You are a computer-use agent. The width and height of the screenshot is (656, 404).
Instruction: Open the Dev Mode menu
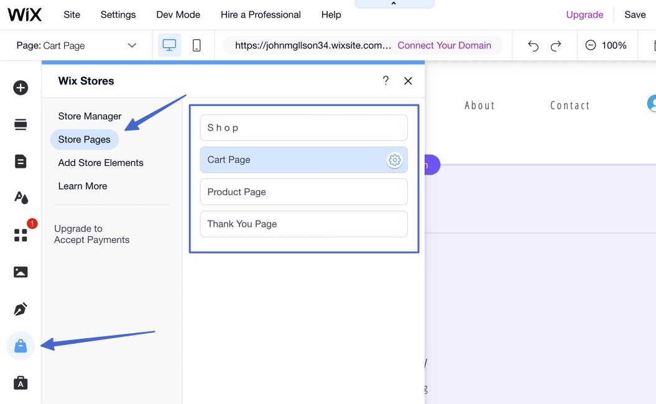tap(178, 14)
